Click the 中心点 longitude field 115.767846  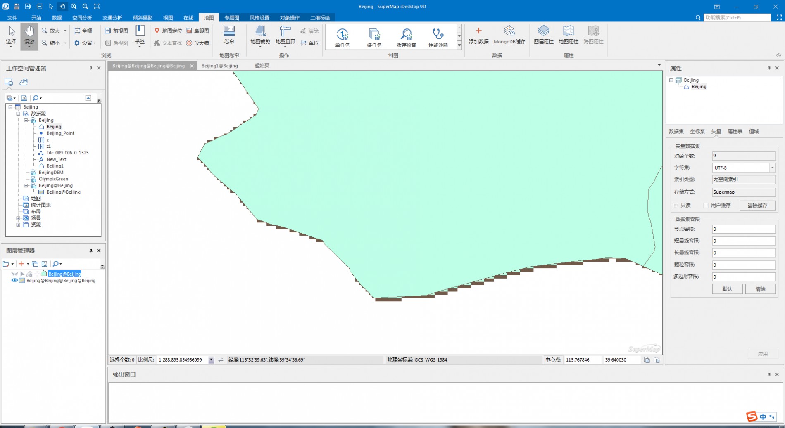[582, 360]
